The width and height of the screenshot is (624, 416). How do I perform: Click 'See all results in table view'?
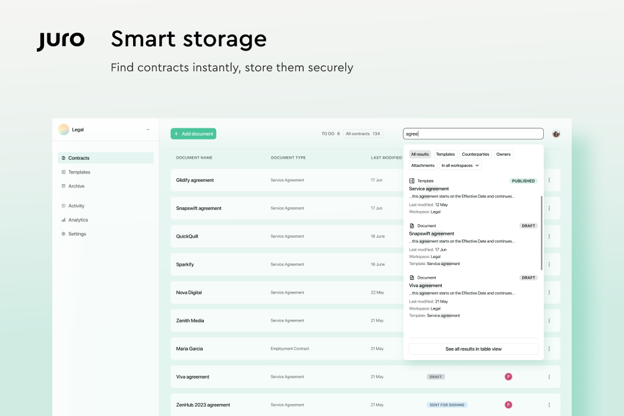coord(473,349)
